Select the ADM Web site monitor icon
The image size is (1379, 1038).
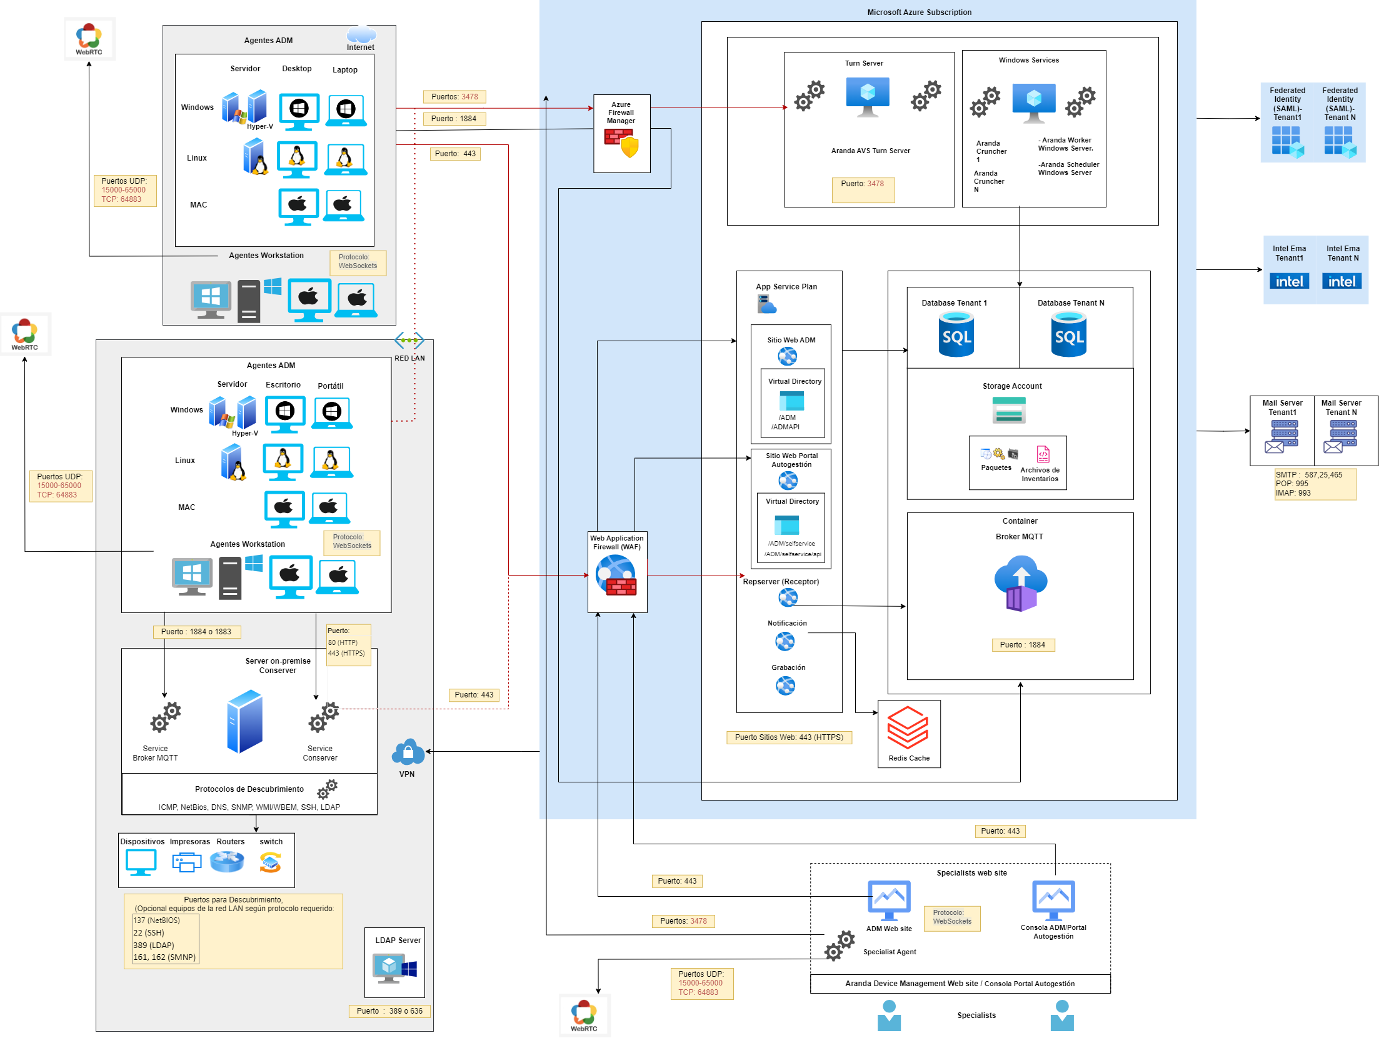889,901
